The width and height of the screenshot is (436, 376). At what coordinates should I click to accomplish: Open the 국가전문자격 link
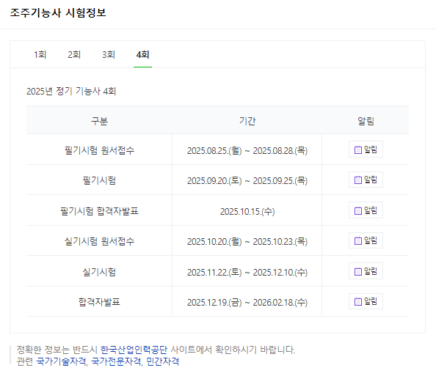coord(116,361)
